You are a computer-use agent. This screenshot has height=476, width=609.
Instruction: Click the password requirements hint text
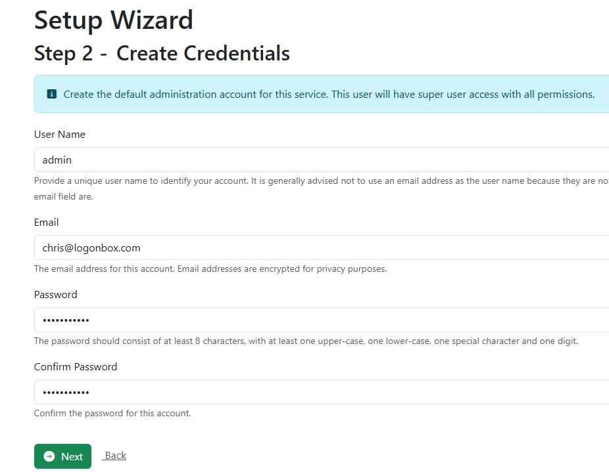[x=306, y=341]
